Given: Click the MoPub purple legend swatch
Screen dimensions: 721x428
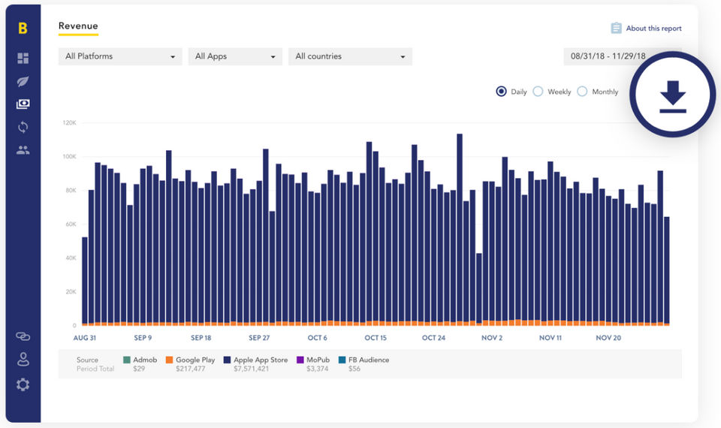Looking at the screenshot, I should (300, 360).
